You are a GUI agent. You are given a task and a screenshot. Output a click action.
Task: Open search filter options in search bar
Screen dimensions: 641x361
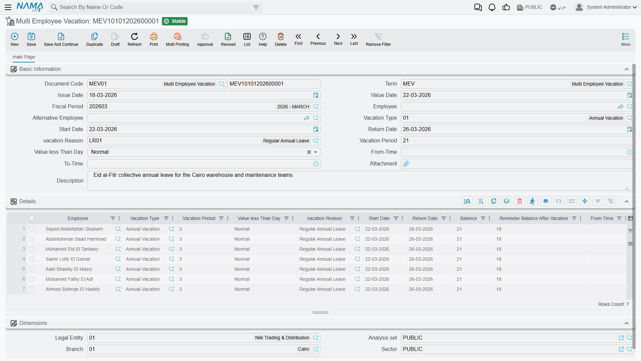coord(256,7)
